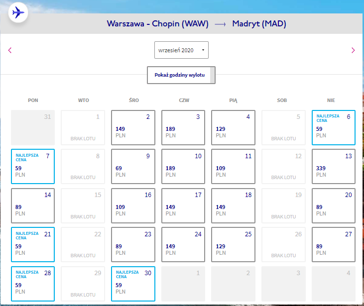The height and width of the screenshot is (306, 364).
Task: Select September 2 flight for 149 PLN
Action: coord(133,127)
